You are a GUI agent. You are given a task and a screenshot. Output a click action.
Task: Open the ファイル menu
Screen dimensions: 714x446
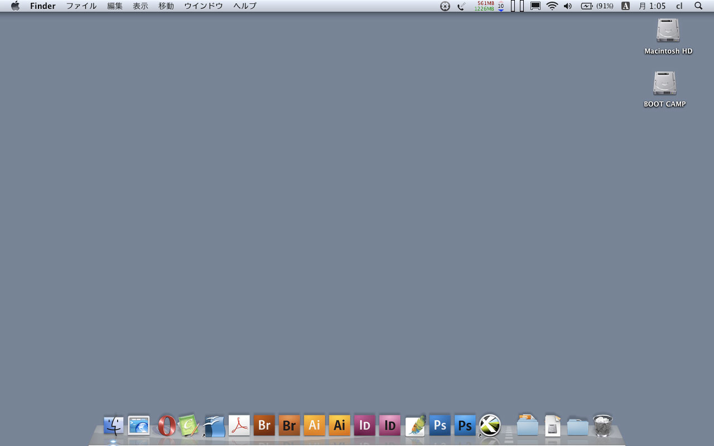(x=81, y=6)
